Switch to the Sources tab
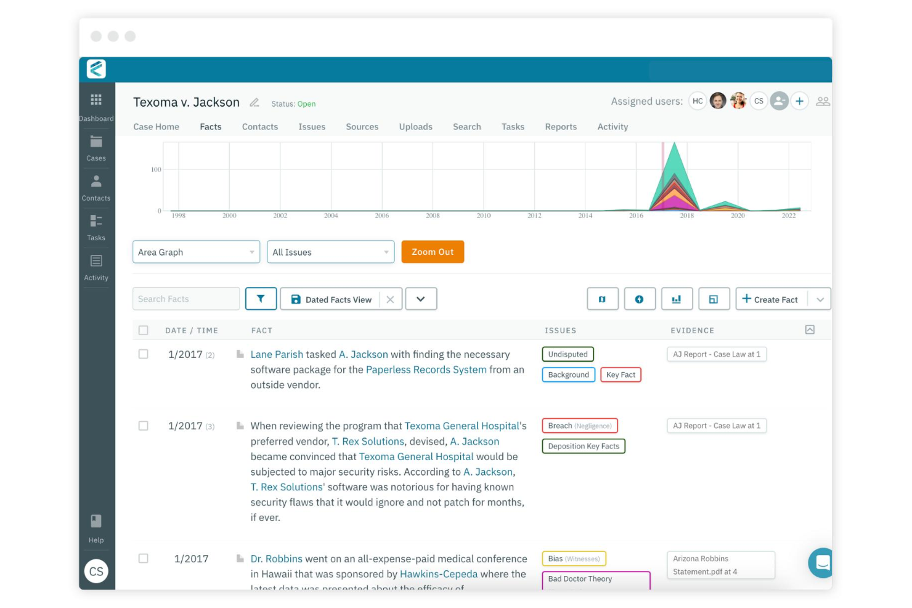This screenshot has width=912, height=608. click(x=362, y=126)
